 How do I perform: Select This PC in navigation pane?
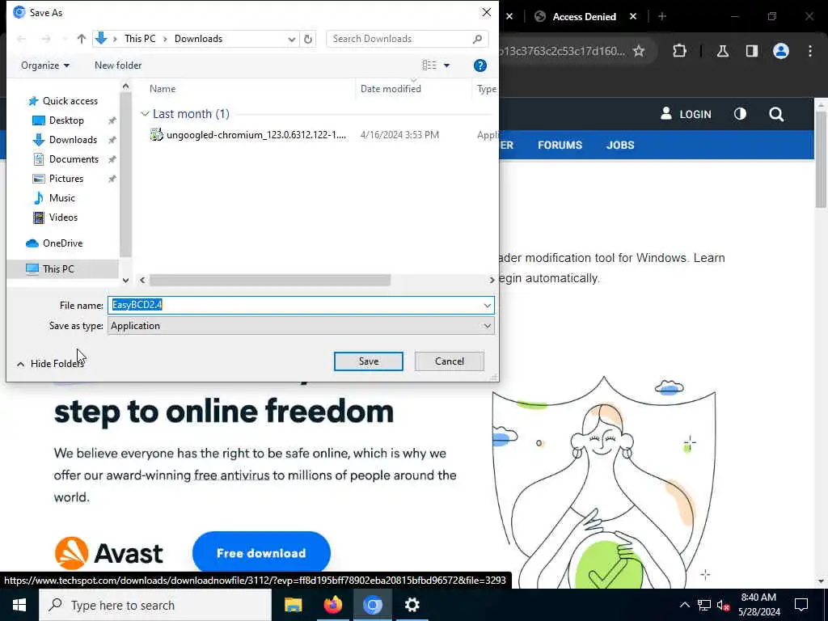58,269
